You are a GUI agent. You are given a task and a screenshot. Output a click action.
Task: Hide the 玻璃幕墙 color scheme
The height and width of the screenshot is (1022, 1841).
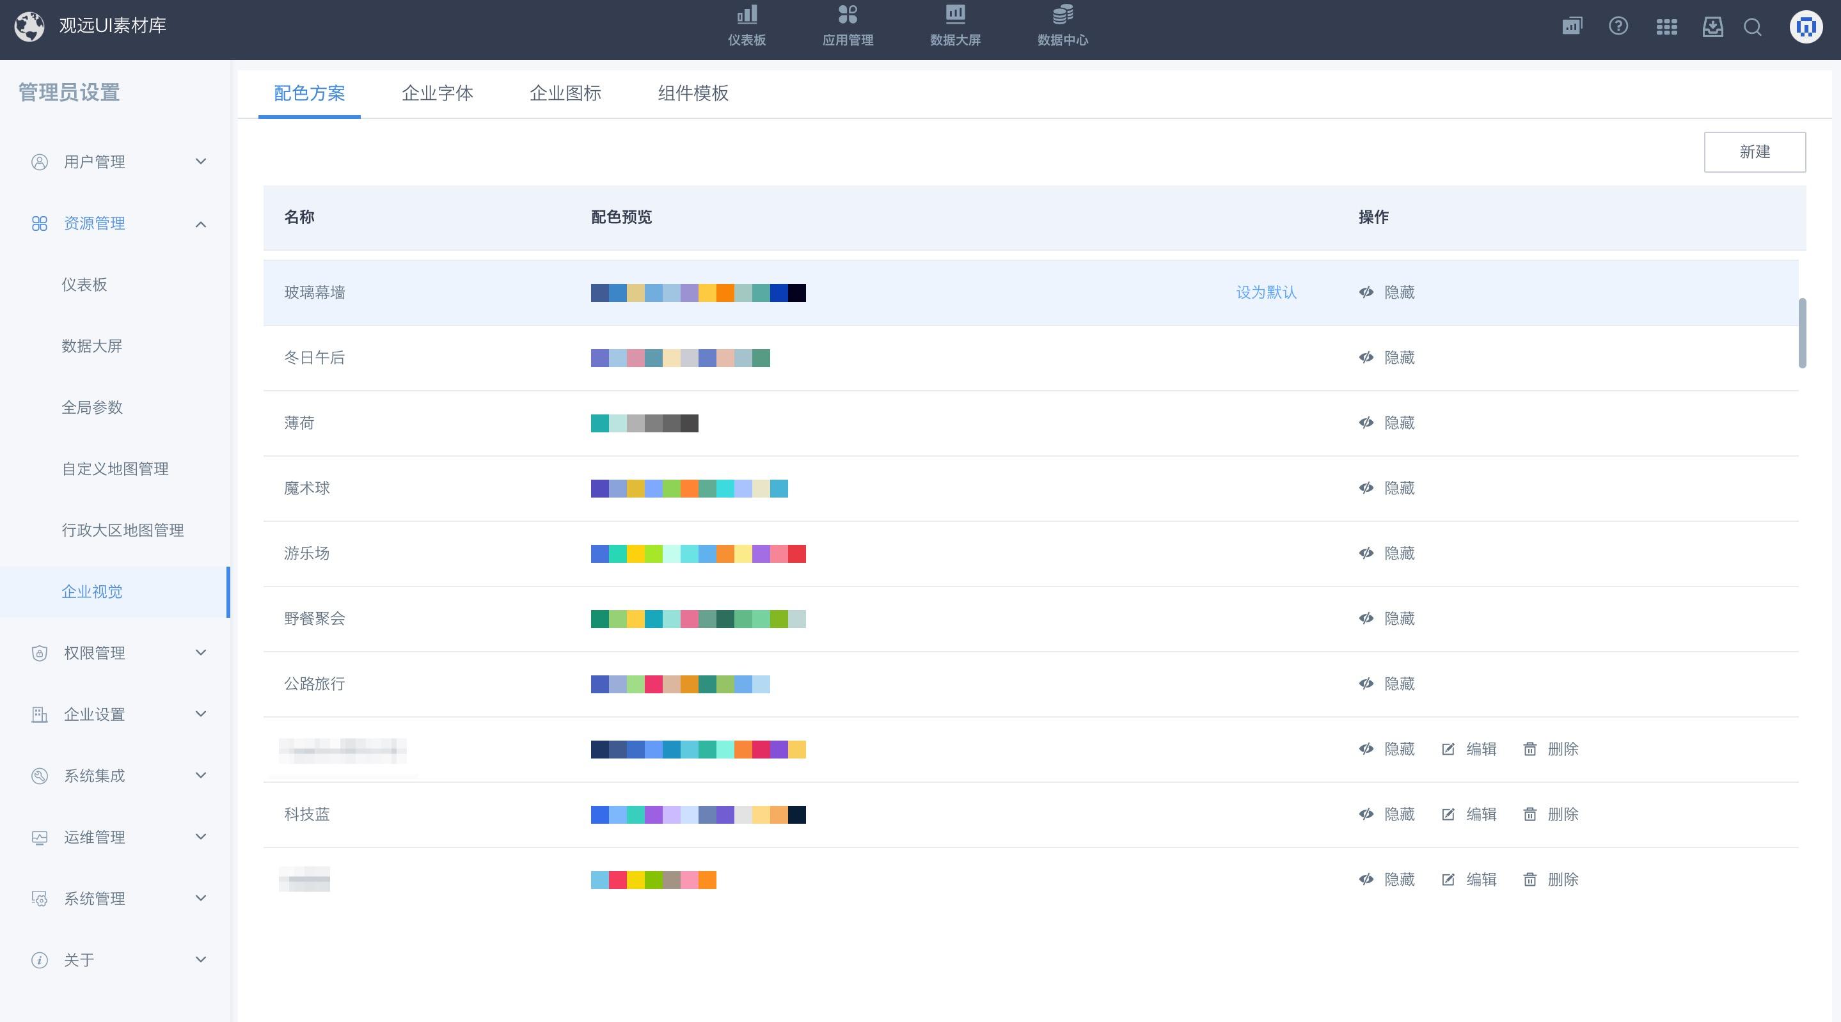1386,292
